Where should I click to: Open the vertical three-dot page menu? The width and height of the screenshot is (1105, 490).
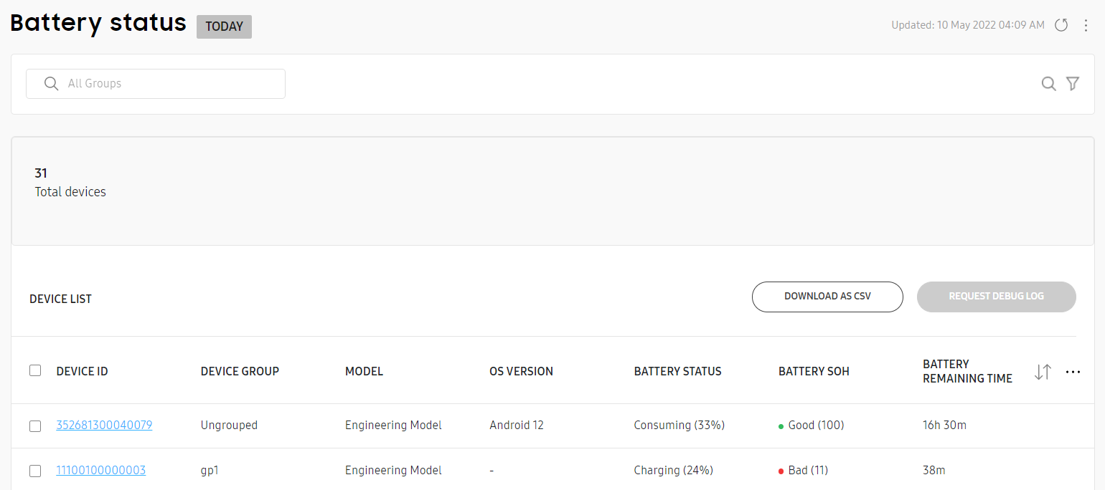[x=1086, y=25]
